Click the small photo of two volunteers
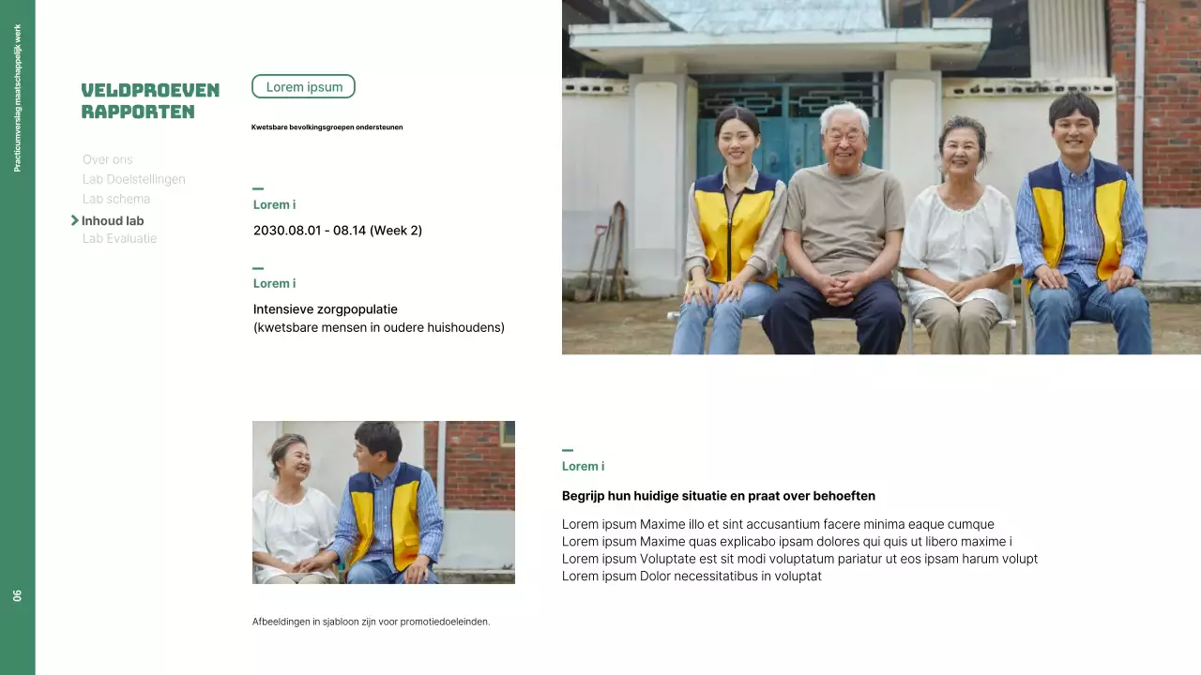Image resolution: width=1201 pixels, height=675 pixels. click(x=383, y=502)
